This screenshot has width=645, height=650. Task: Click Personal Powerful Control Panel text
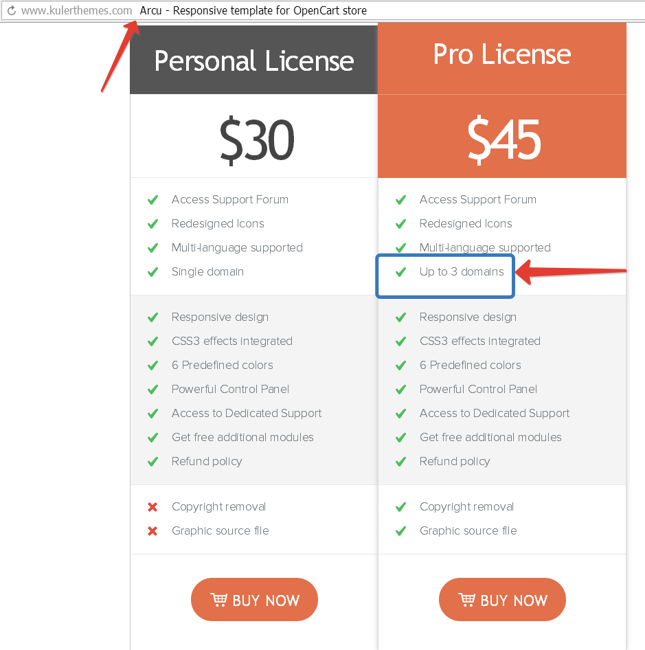(x=230, y=390)
